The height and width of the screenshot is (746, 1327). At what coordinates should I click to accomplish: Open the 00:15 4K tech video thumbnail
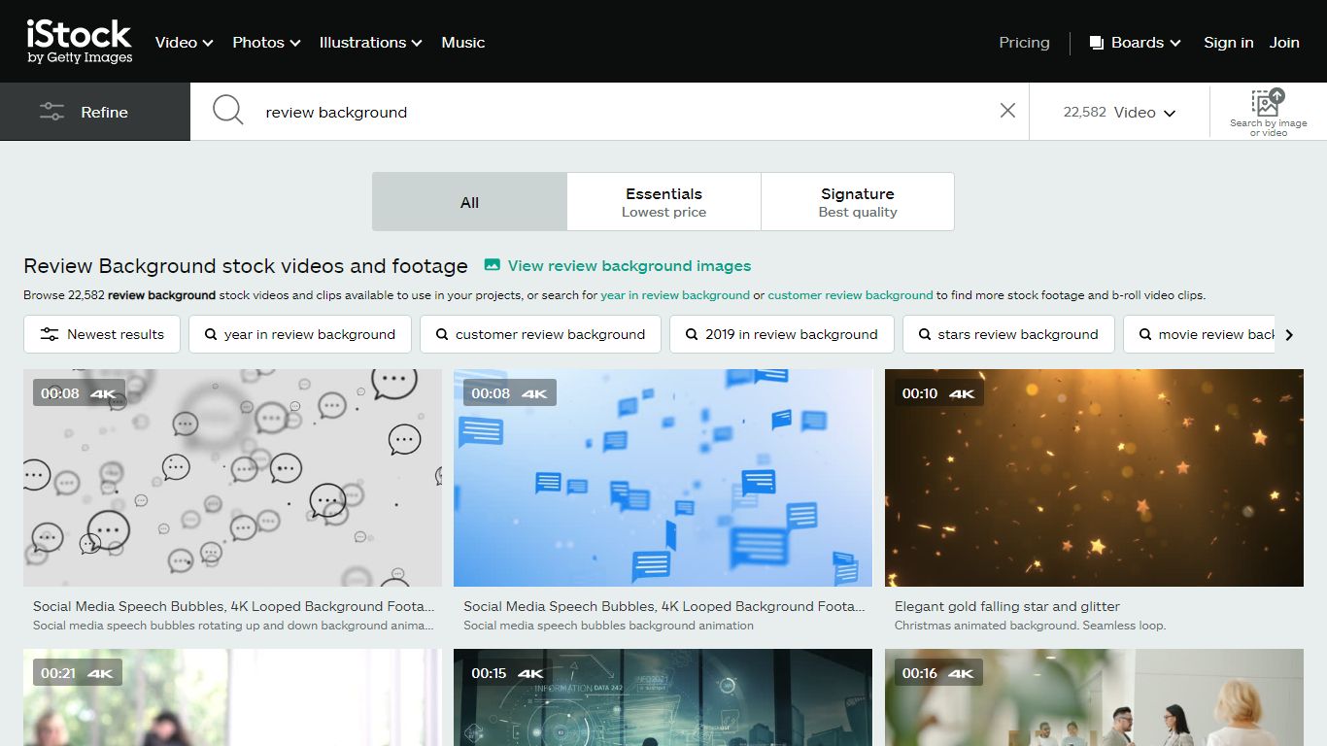[663, 697]
